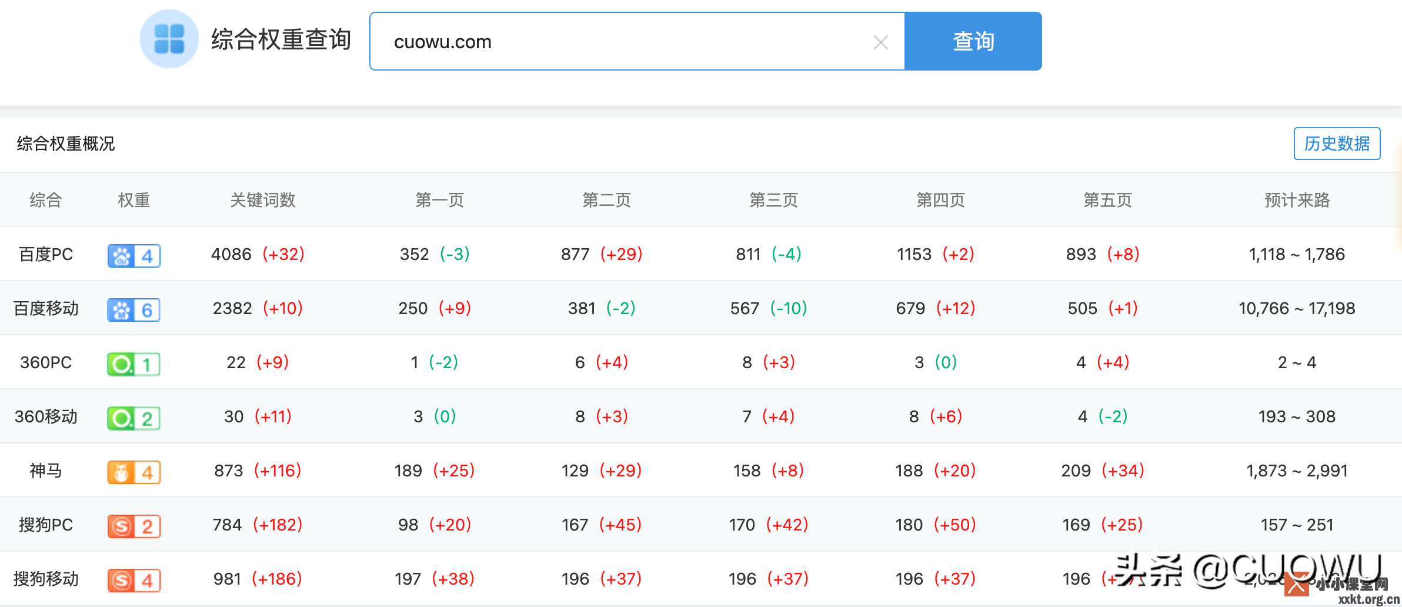
Task: Click the 679 (+12) fourth page cell
Action: pos(936,308)
